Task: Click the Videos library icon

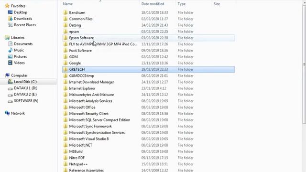Action: [10, 63]
